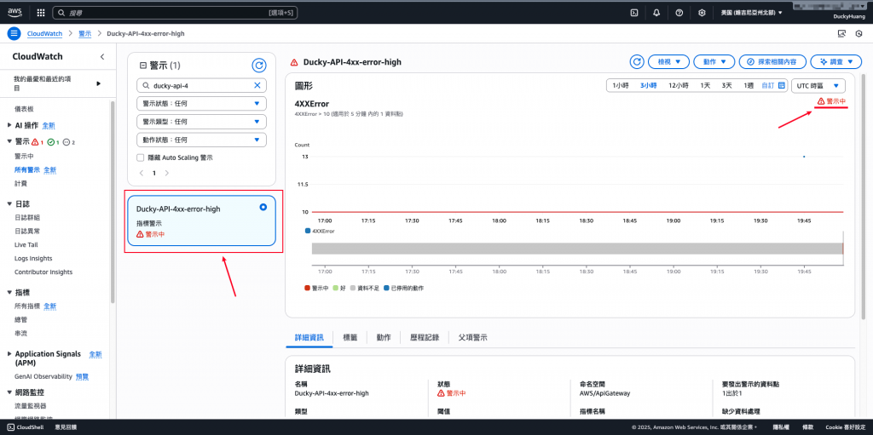Switch to the 標籤 tab
Image resolution: width=873 pixels, height=435 pixels.
click(x=350, y=337)
